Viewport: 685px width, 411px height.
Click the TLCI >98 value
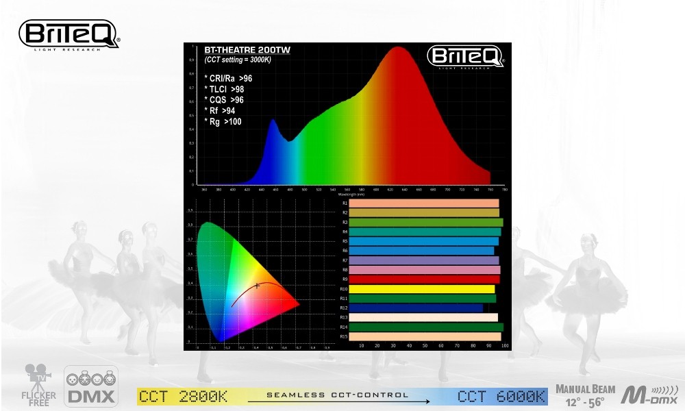pyautogui.click(x=224, y=90)
